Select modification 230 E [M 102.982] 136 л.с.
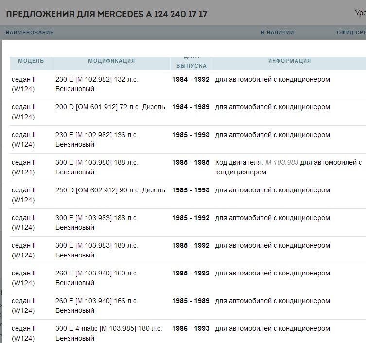 point(97,139)
